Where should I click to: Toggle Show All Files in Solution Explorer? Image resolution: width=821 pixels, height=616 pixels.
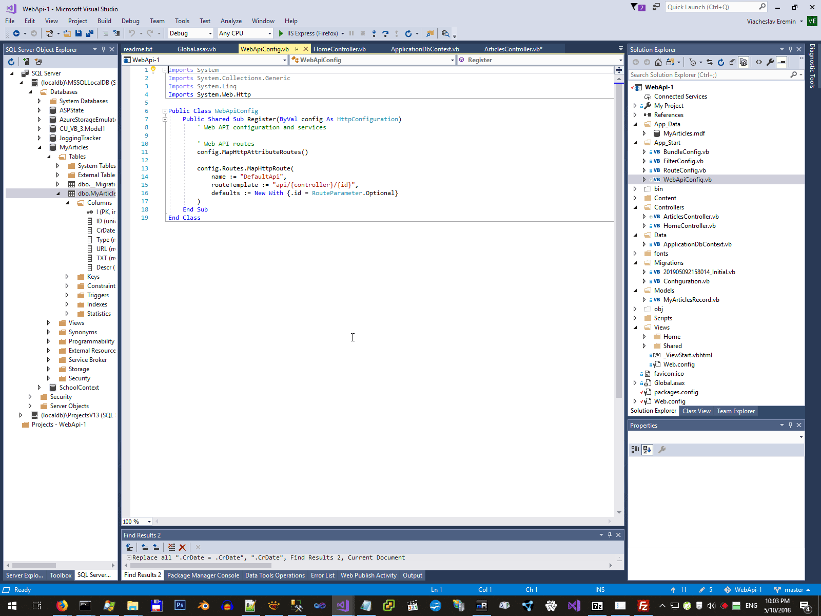pos(744,62)
